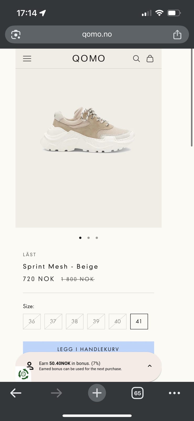Viewport: 194px width, 421px height.
Task: Open the tab switcher showing 65
Action: (138, 393)
